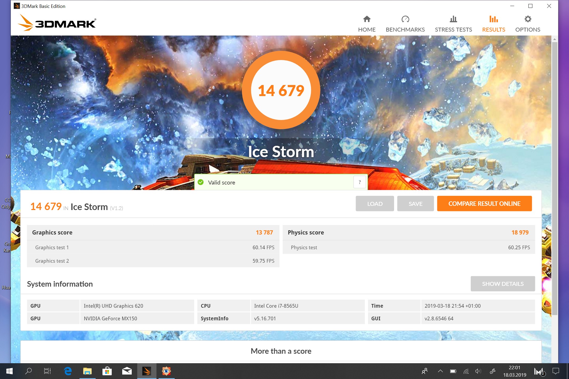Viewport: 569px width, 379px height.
Task: Click the scrollbar up arrow
Action: click(555, 39)
